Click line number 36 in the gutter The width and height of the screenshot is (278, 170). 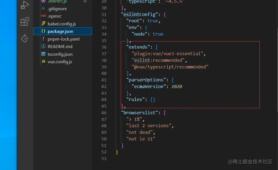point(104,47)
